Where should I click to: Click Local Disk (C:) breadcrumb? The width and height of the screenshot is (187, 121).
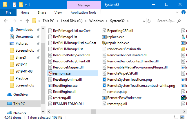[72, 21]
